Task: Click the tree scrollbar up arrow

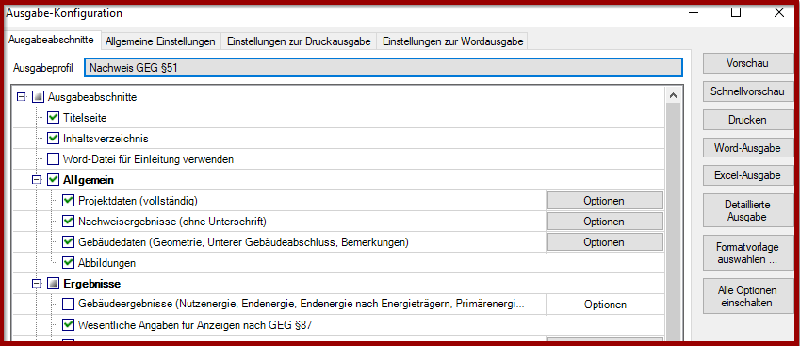Action: coord(673,95)
